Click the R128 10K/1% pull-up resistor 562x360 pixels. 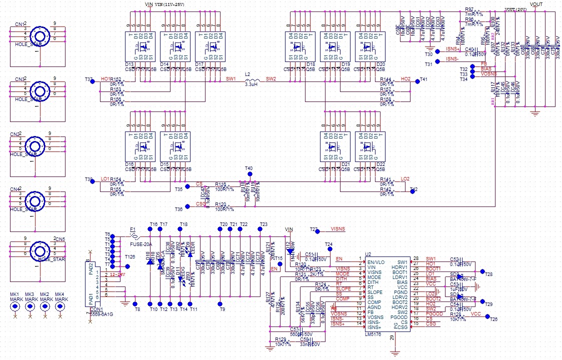click(460, 316)
